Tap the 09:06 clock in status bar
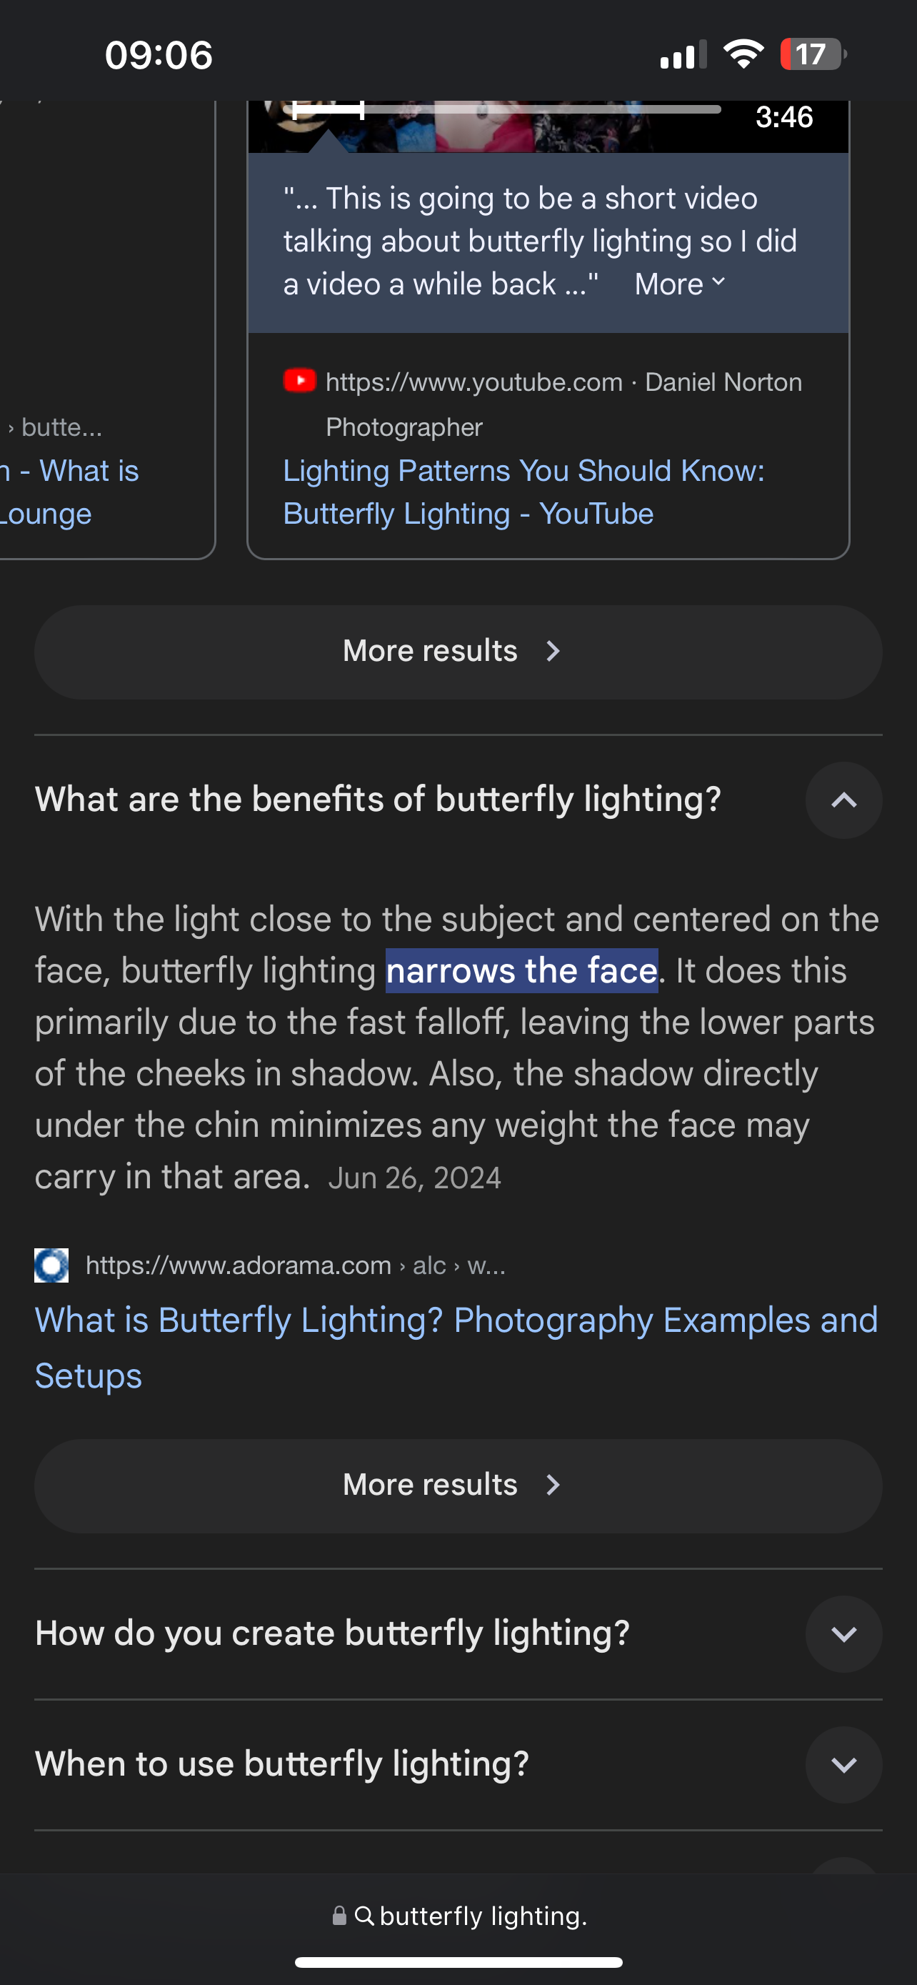Viewport: 917px width, 1985px height. [x=159, y=55]
